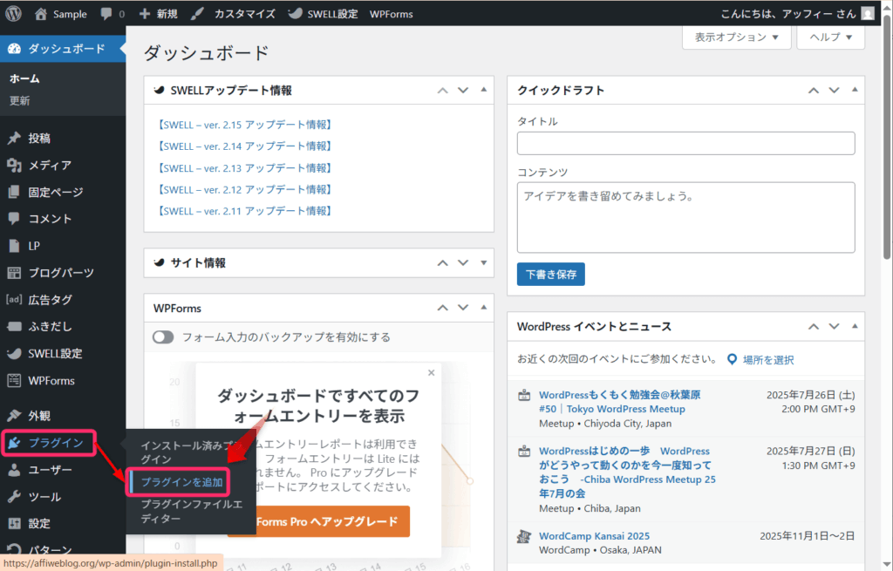The image size is (893, 571).
Task: Click the メディア icon in sidebar
Action: [x=14, y=165]
